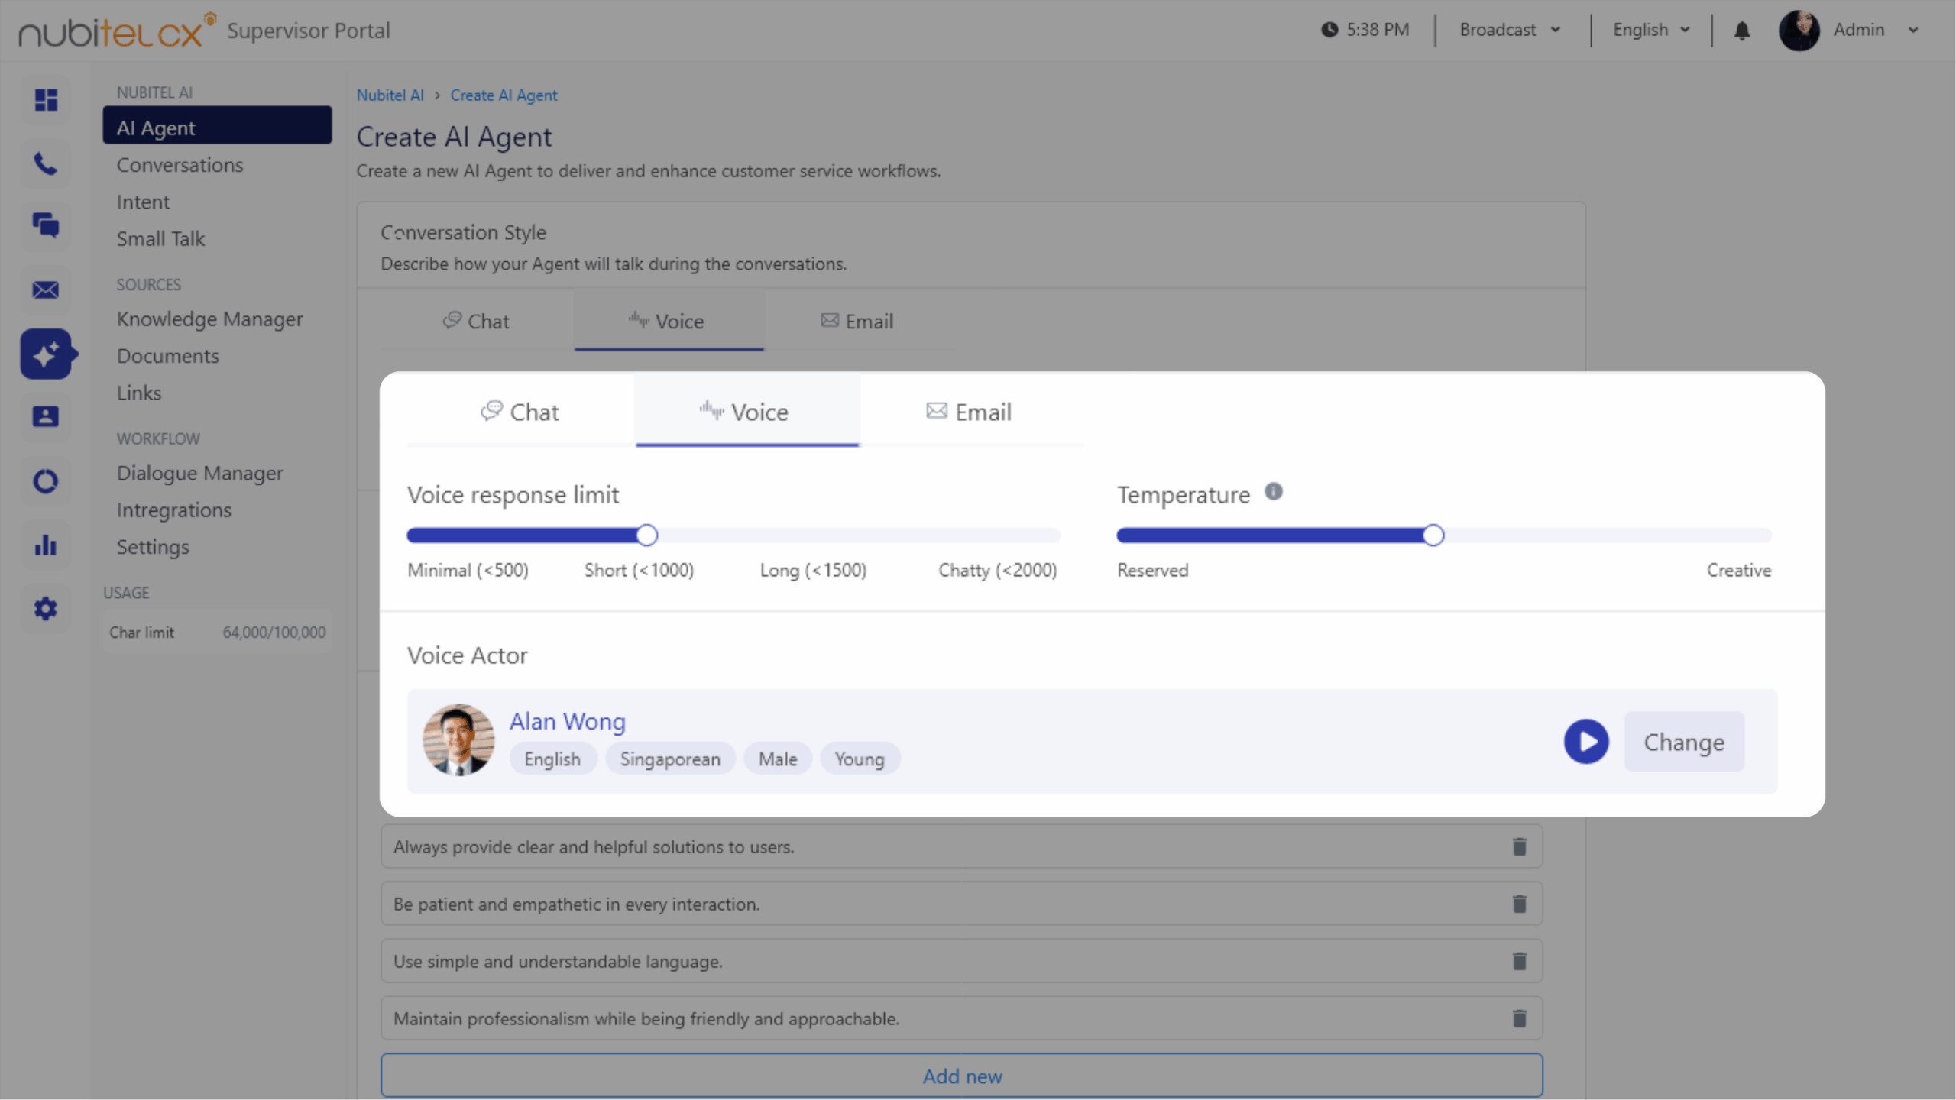Open Intent in the side menu

(143, 202)
